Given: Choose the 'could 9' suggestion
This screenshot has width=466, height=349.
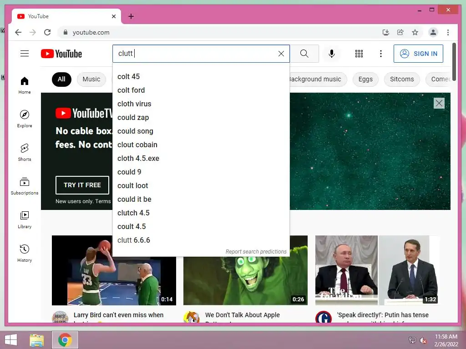Looking at the screenshot, I should click(x=201, y=172).
